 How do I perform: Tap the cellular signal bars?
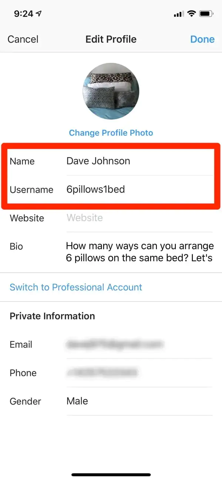(178, 13)
